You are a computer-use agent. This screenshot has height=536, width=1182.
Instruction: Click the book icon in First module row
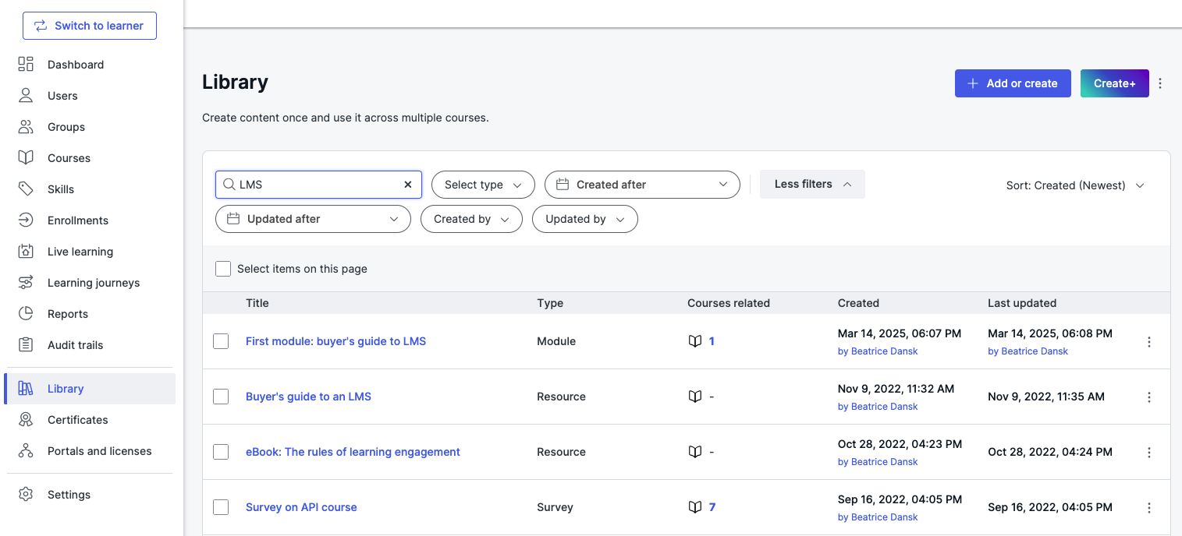click(695, 341)
